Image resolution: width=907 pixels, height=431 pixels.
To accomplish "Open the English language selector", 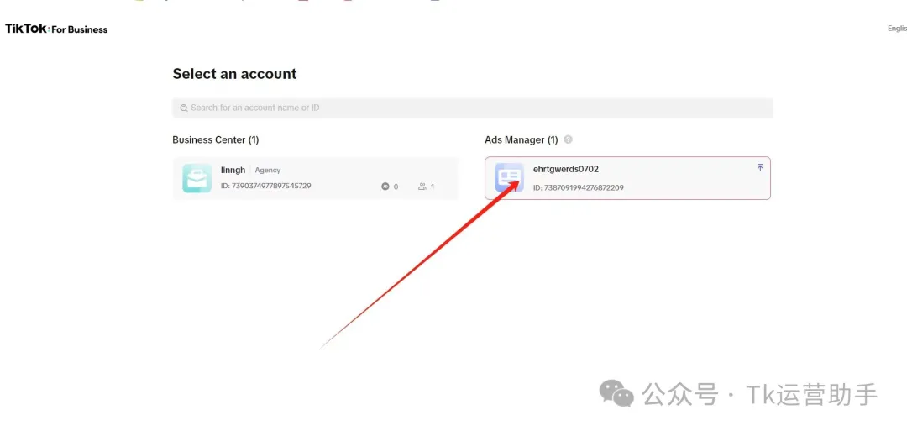I will (896, 29).
